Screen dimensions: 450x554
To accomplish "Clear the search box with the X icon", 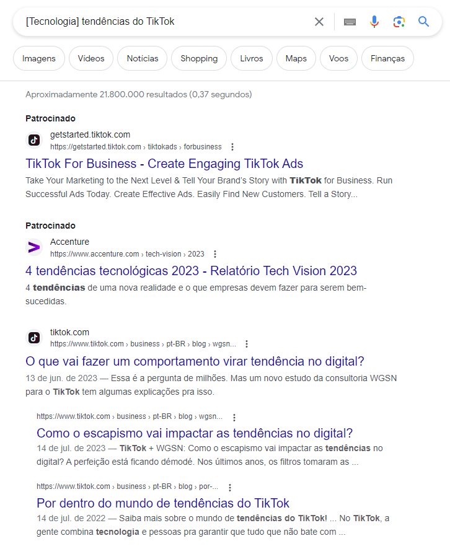I will click(x=319, y=22).
